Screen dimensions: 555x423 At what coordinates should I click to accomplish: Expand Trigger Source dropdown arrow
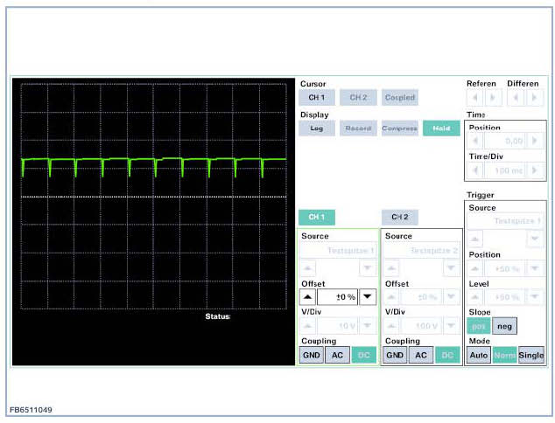[535, 239]
